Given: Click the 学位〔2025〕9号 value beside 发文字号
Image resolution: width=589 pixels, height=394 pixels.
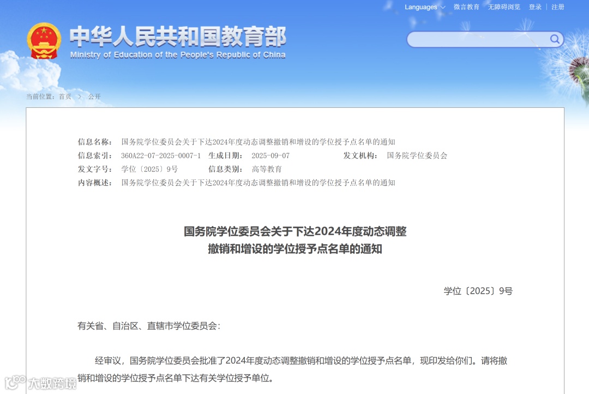Looking at the screenshot, I should pyautogui.click(x=149, y=169).
